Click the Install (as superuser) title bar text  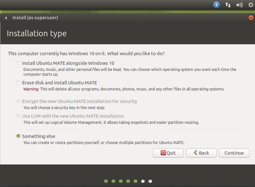35,18
